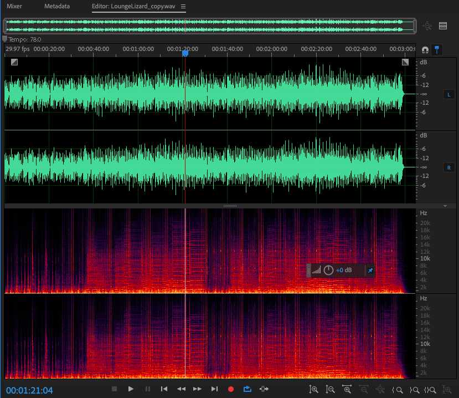Click the Pause transport button

[x=147, y=389]
